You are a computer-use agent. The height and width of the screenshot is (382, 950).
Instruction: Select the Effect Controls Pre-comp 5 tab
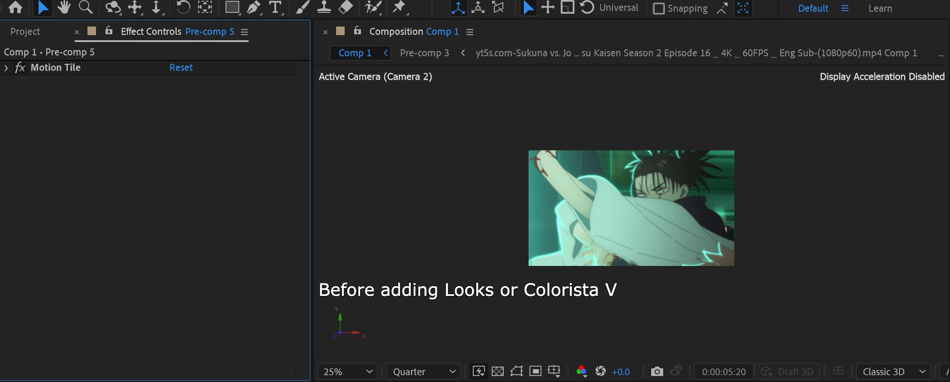tap(177, 32)
